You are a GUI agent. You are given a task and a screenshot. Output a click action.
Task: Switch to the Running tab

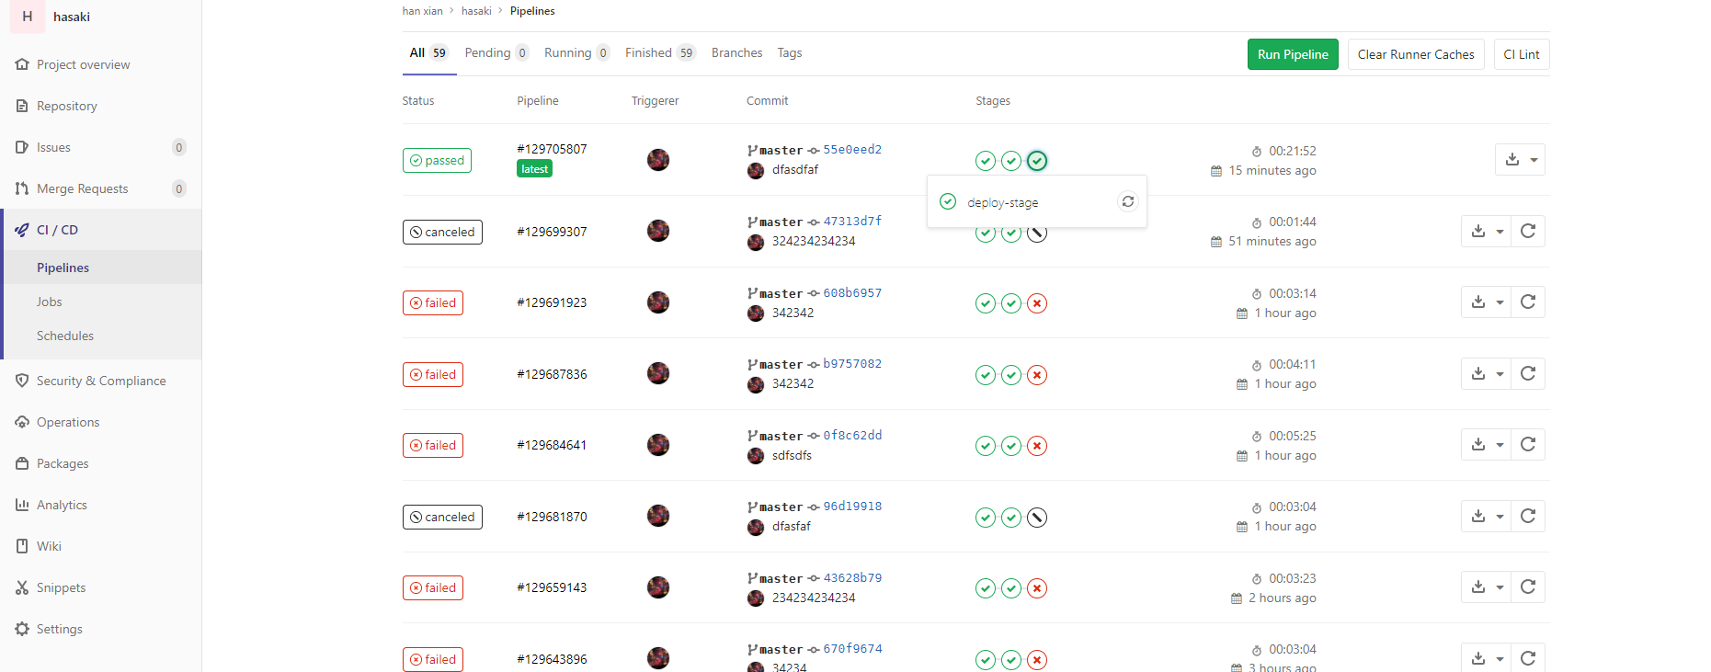(576, 52)
